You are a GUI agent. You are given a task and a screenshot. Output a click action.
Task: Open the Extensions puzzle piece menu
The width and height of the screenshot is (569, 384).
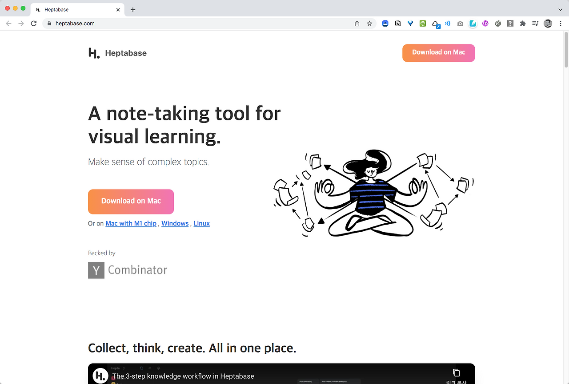pyautogui.click(x=523, y=24)
